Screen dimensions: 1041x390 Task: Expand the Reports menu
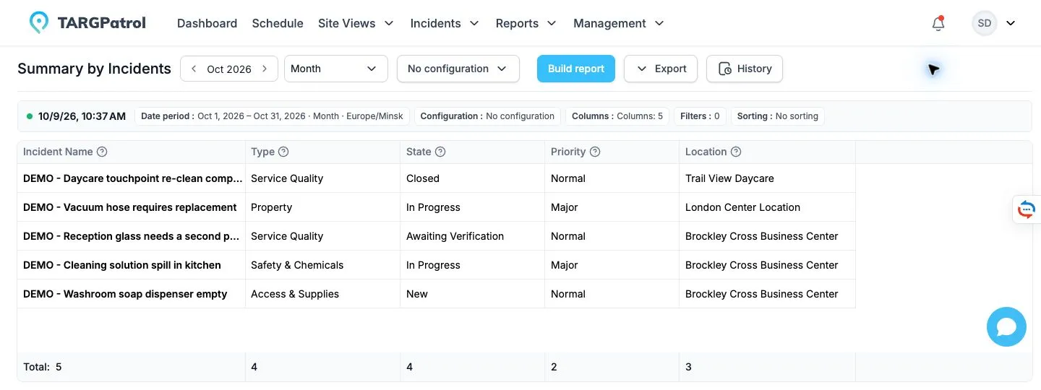click(x=526, y=23)
